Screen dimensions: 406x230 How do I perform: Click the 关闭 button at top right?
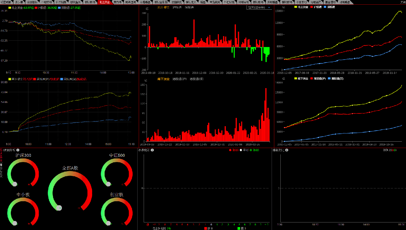[x=403, y=2]
